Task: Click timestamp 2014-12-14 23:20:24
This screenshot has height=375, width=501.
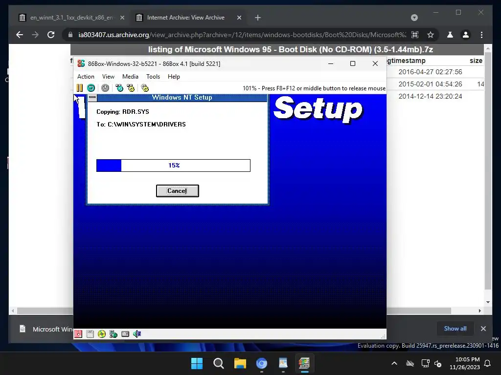Action: point(430,96)
